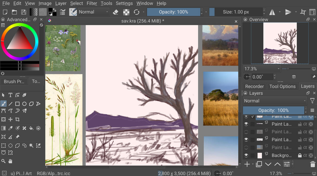317x176 pixels.
Task: Click the overview thumbnail of the painting
Action: click(280, 43)
